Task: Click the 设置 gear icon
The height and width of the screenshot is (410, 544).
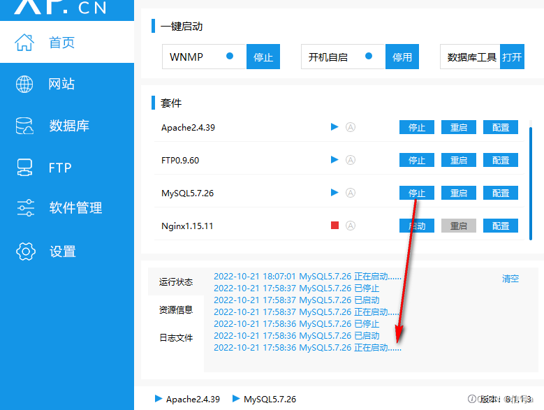Action: pyautogui.click(x=26, y=251)
